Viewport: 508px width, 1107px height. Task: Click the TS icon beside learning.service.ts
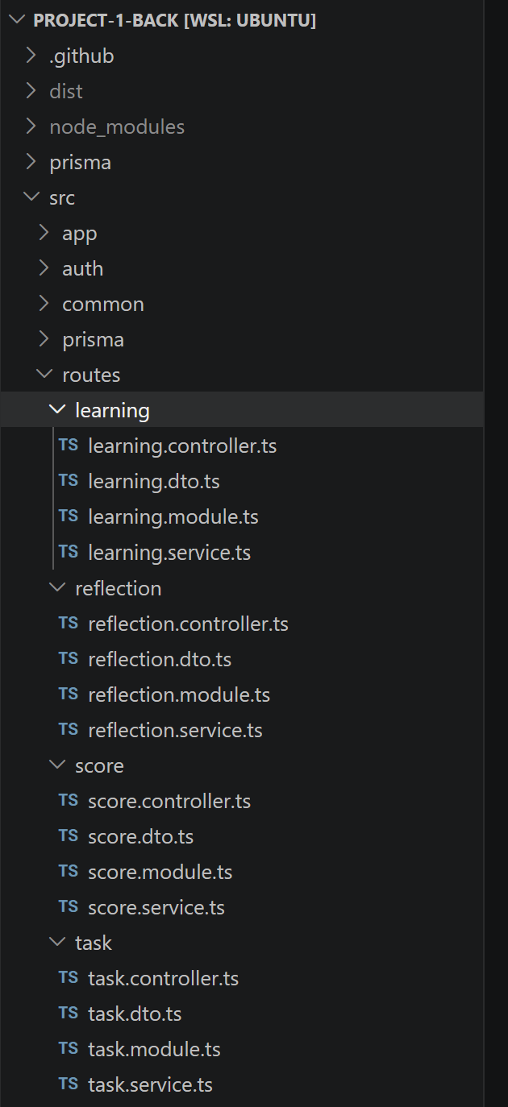69,552
